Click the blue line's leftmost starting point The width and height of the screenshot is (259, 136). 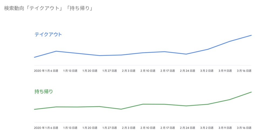point(35,57)
